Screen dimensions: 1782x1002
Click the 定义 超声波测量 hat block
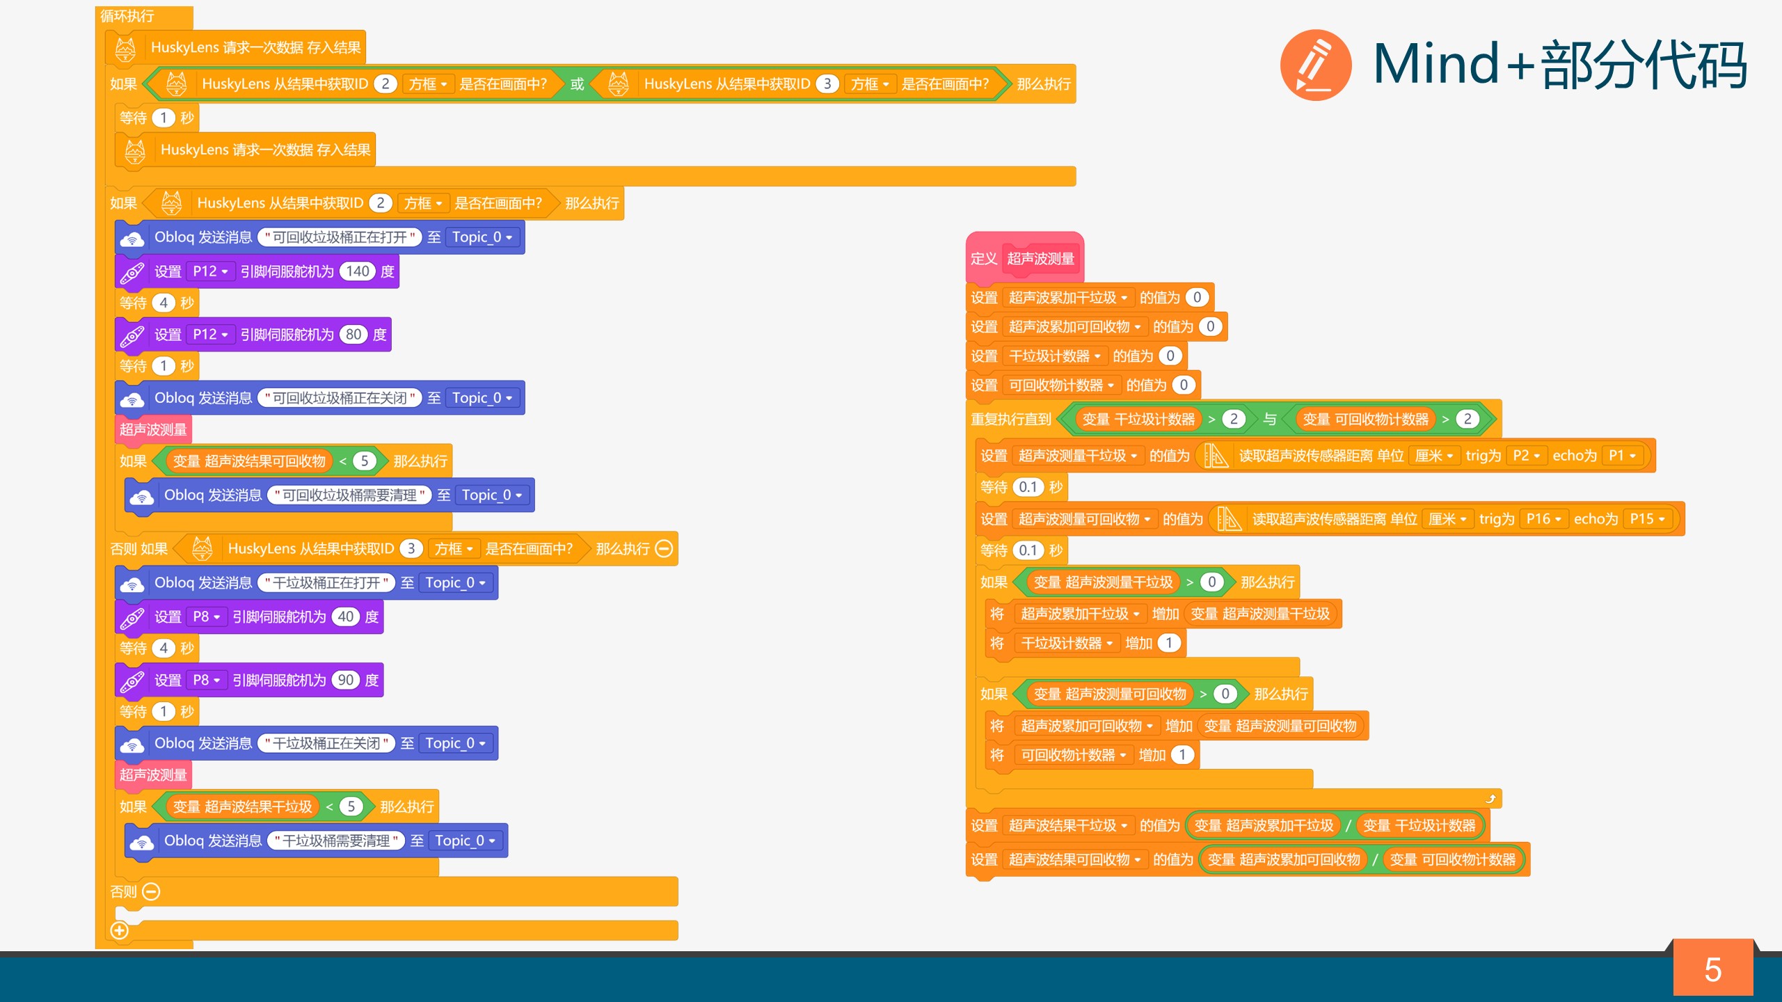pyautogui.click(x=1024, y=259)
